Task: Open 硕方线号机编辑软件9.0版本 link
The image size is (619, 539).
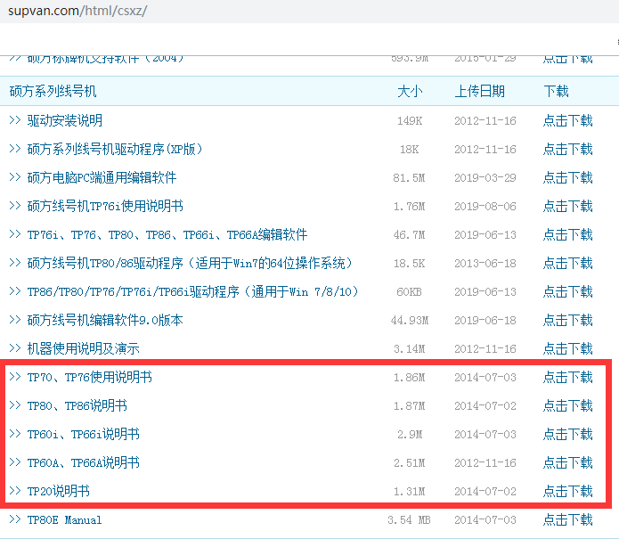Action: [105, 321]
